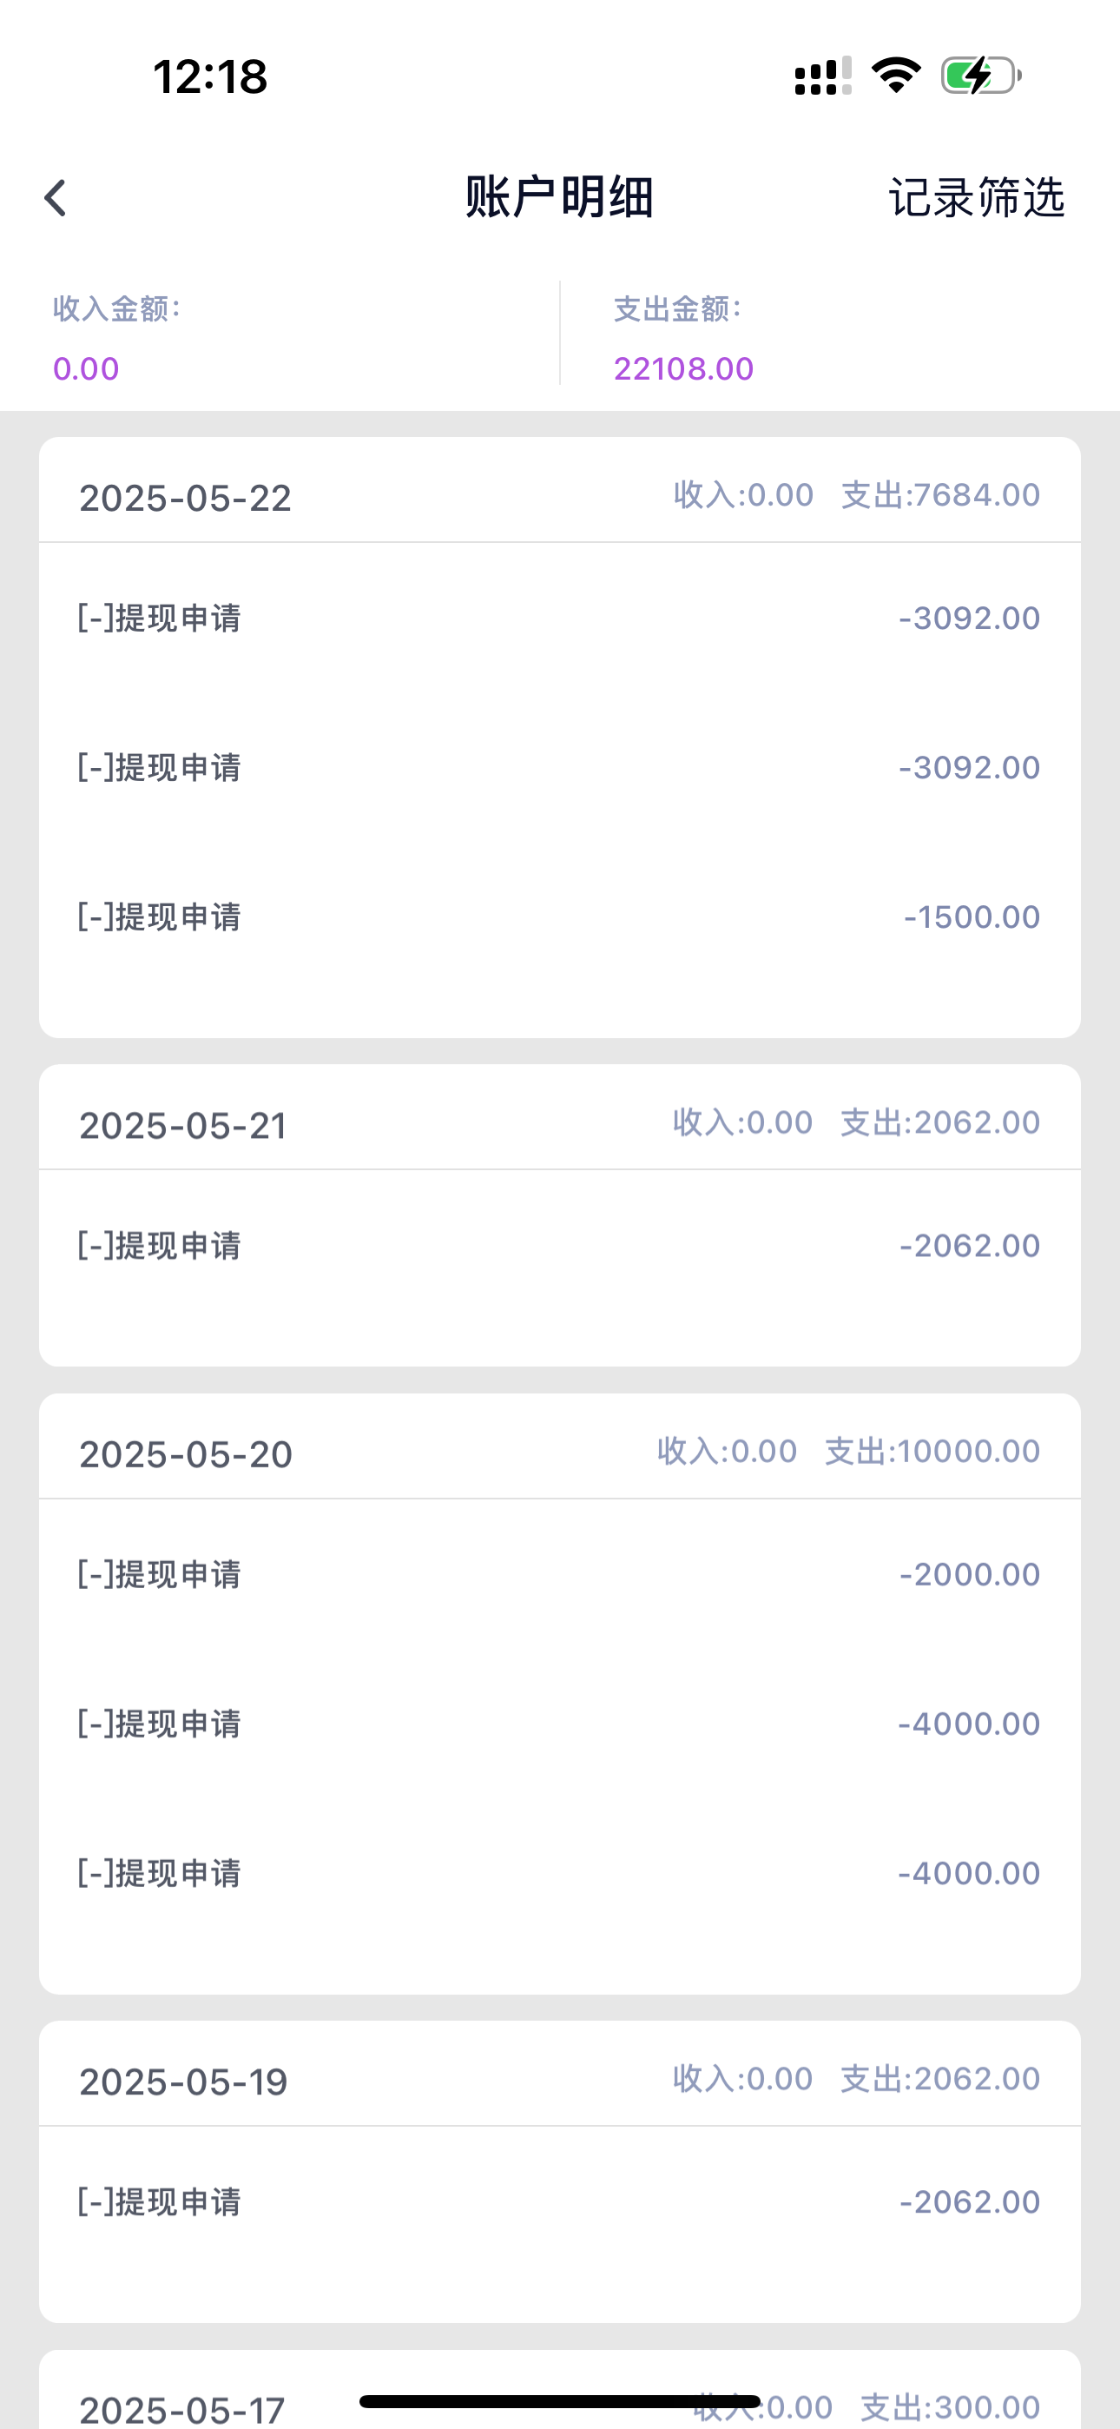Open the 记录筛选 record filter
1120x2429 pixels.
(x=976, y=198)
